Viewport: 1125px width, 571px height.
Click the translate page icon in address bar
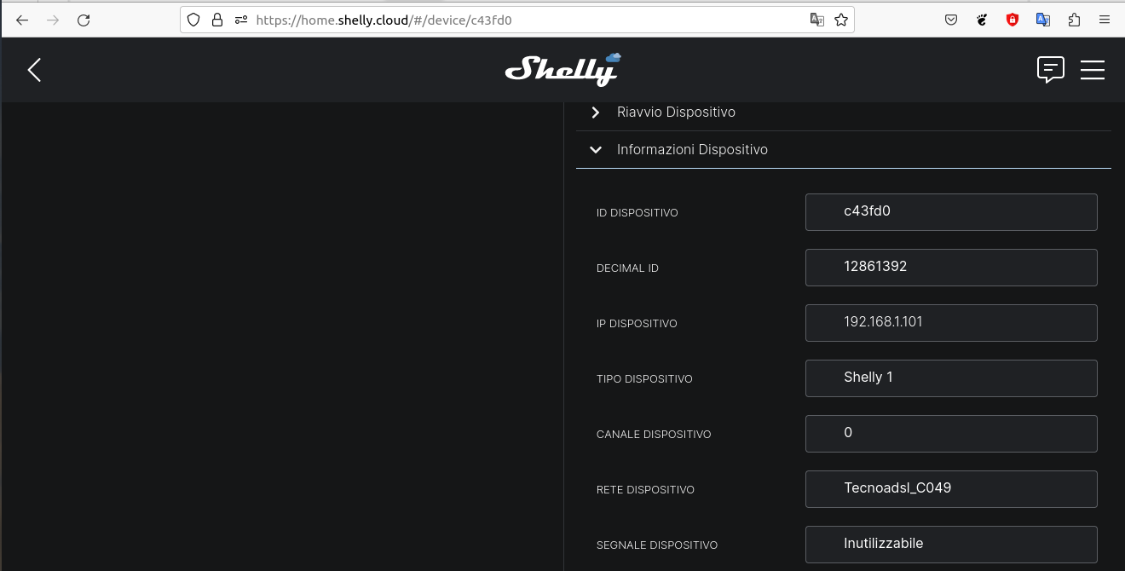point(816,20)
